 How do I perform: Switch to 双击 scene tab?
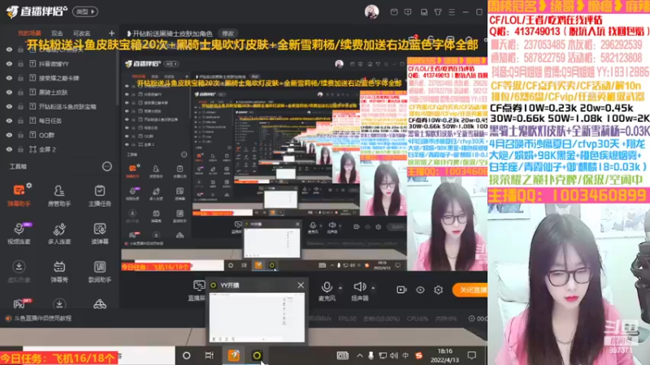tap(57, 33)
